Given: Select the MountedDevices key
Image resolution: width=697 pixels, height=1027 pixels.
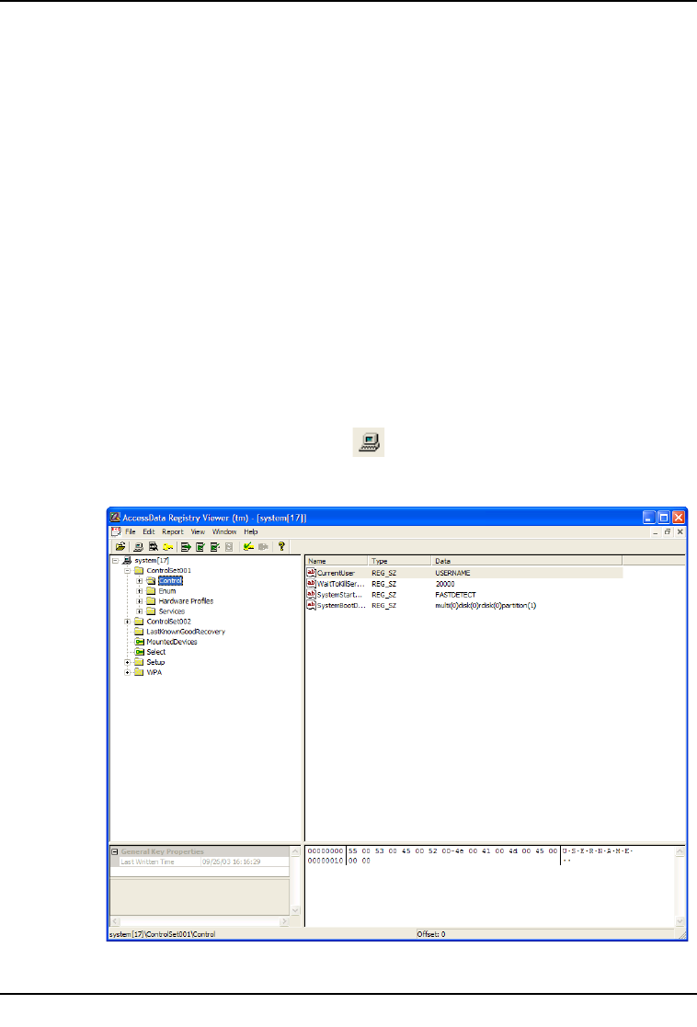Looking at the screenshot, I should tap(172, 642).
